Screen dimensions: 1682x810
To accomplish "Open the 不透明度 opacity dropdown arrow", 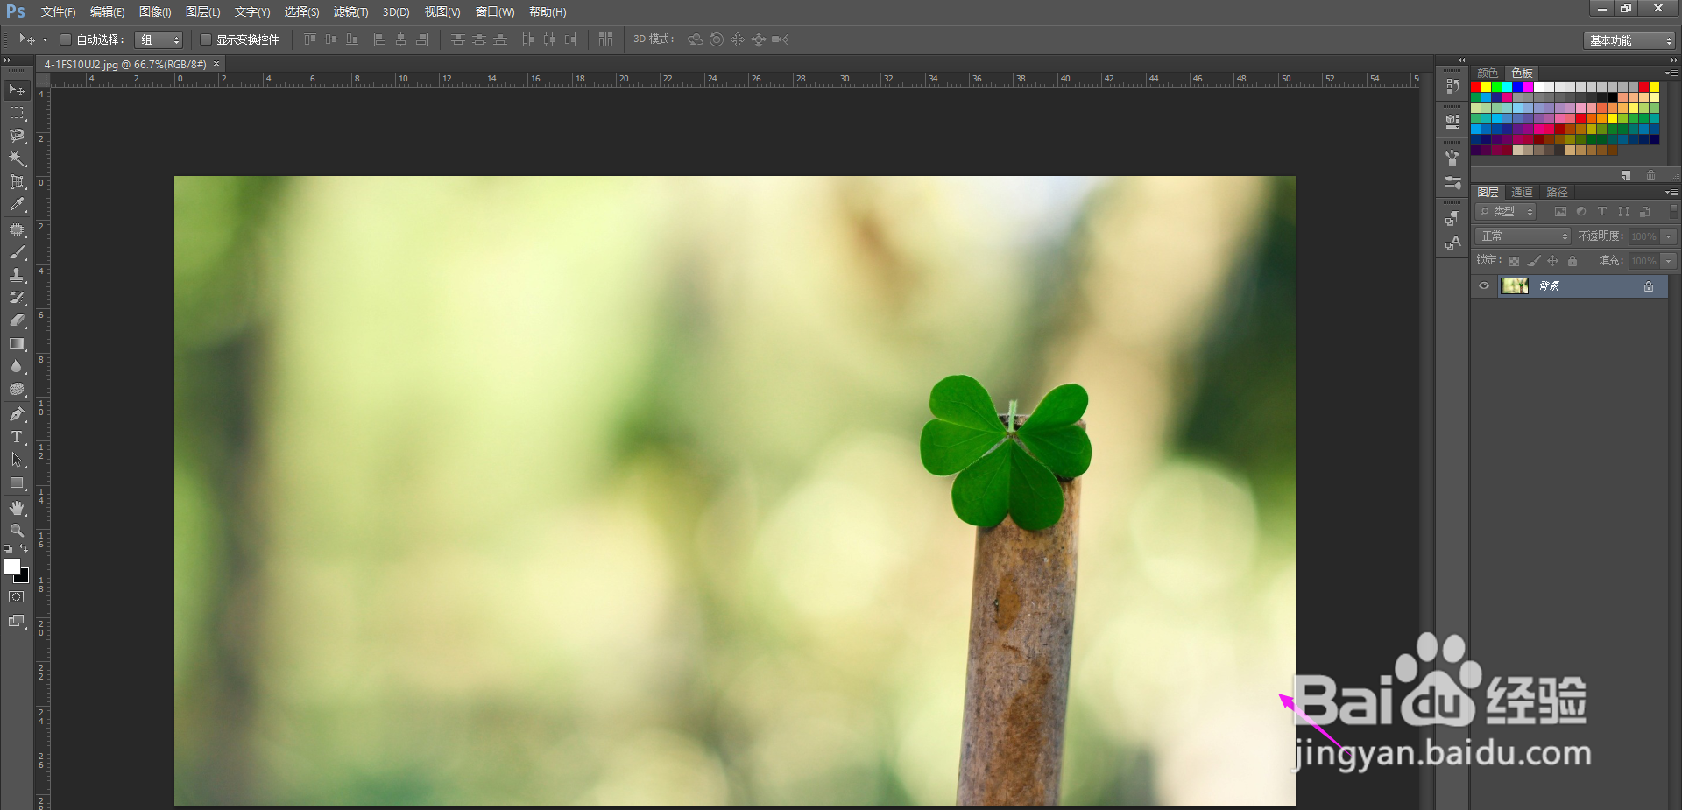I will 1670,236.
